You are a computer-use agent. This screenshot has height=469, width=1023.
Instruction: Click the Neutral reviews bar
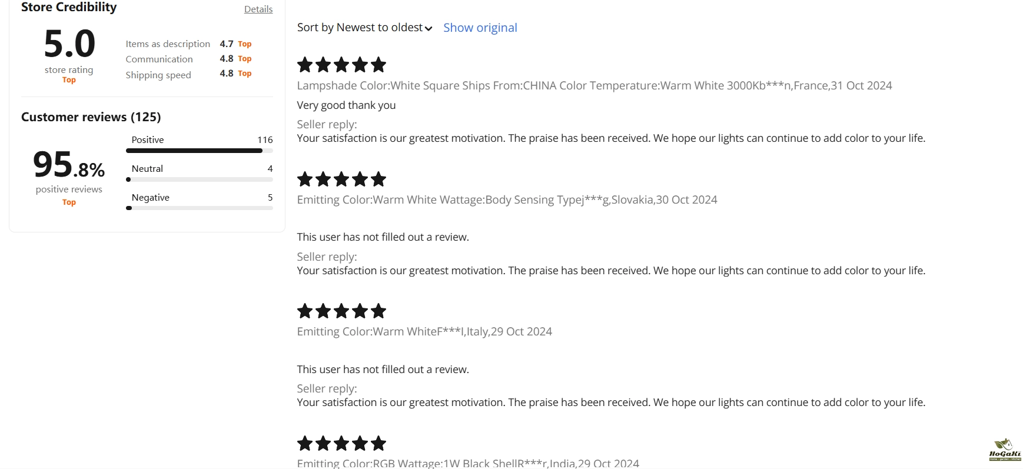(x=200, y=179)
